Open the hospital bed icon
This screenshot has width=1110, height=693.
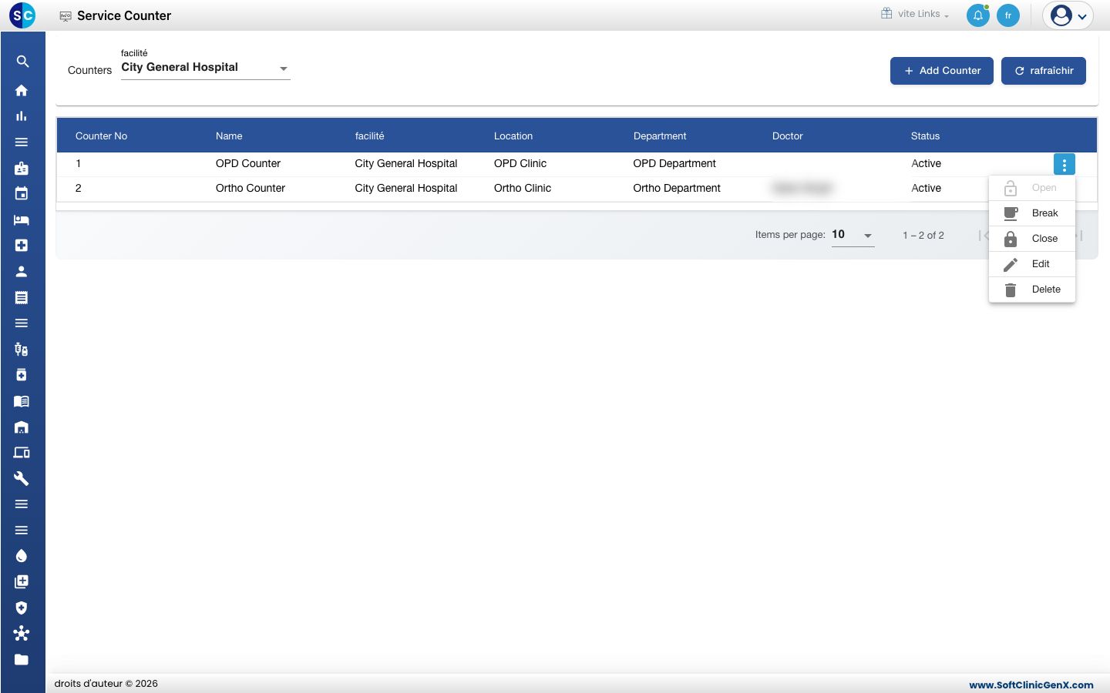(22, 219)
